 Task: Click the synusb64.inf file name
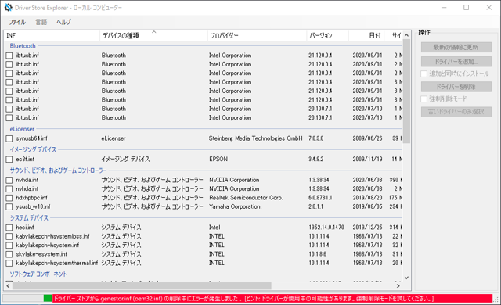click(x=31, y=138)
